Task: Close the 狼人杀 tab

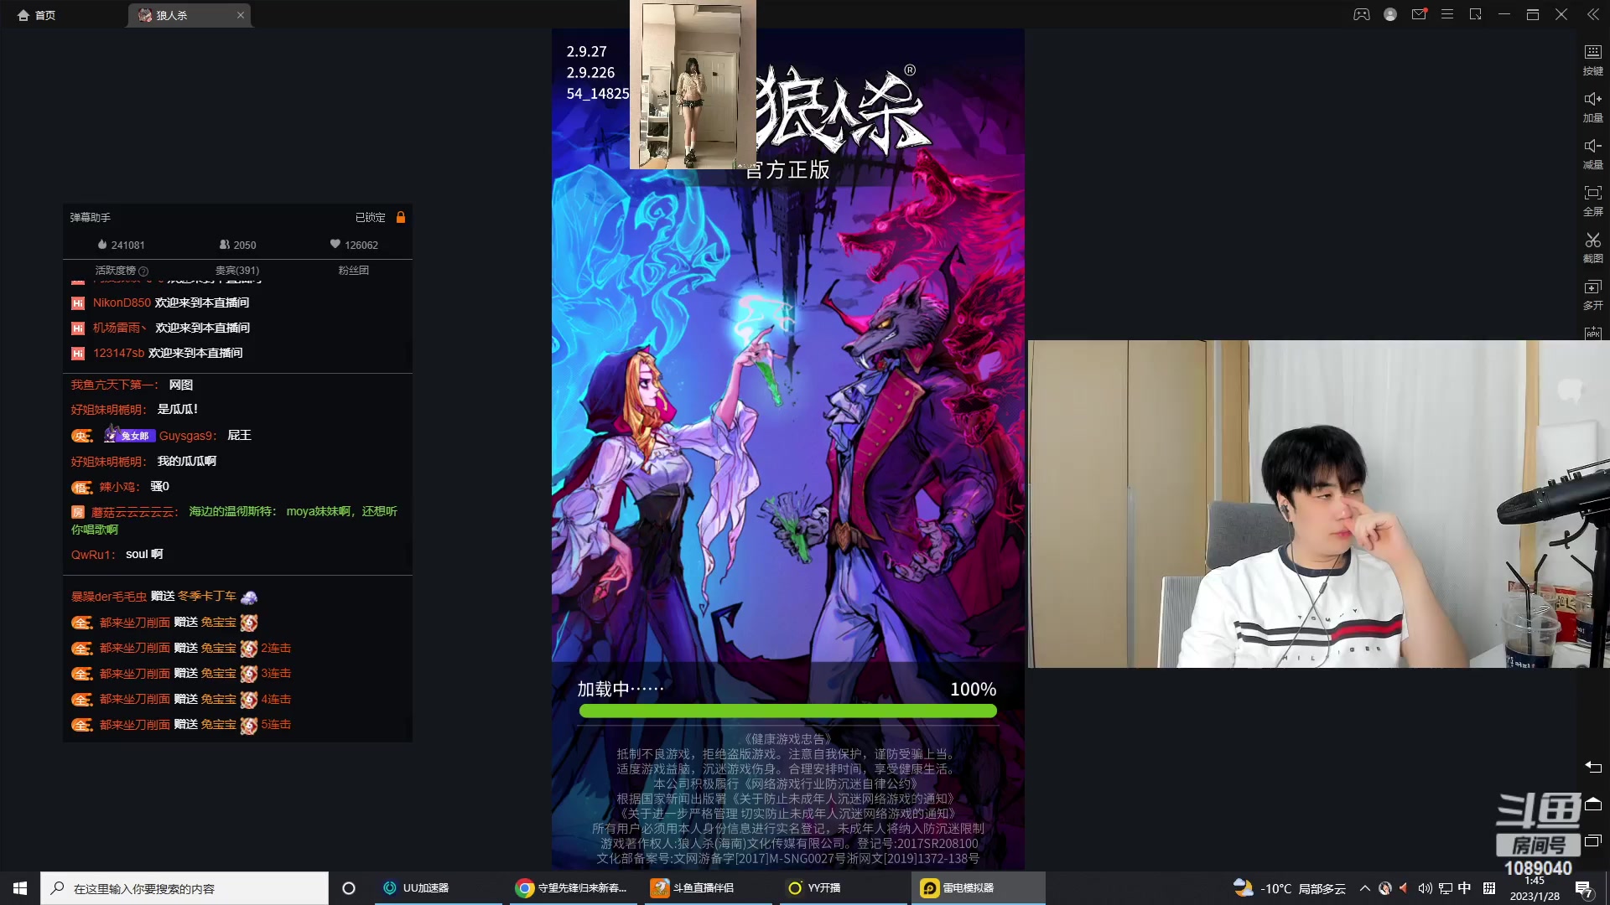Action: tap(241, 15)
